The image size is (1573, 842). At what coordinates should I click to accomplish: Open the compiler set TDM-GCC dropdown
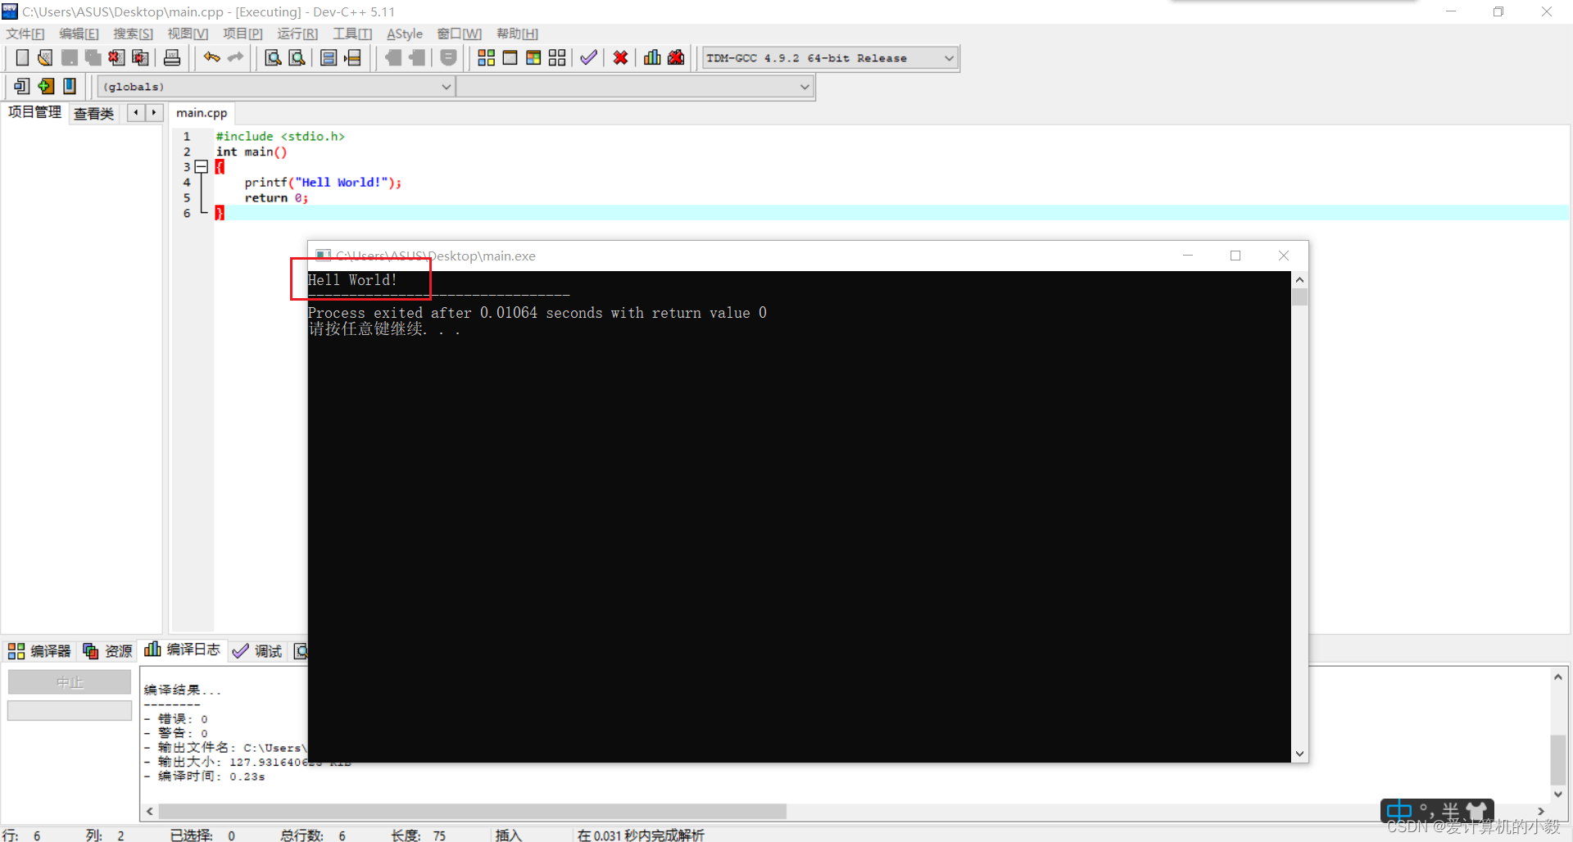tap(830, 58)
